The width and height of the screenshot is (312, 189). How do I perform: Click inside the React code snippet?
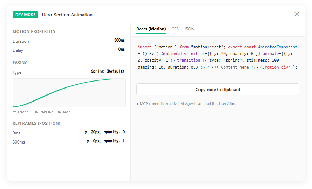pos(218,57)
